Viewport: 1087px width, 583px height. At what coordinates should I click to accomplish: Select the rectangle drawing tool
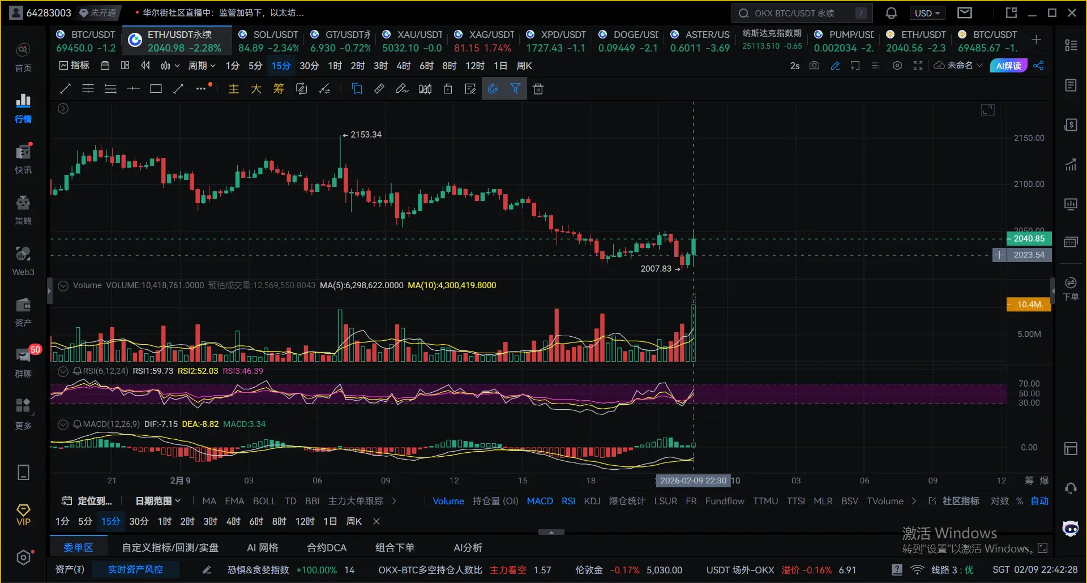pyautogui.click(x=156, y=89)
